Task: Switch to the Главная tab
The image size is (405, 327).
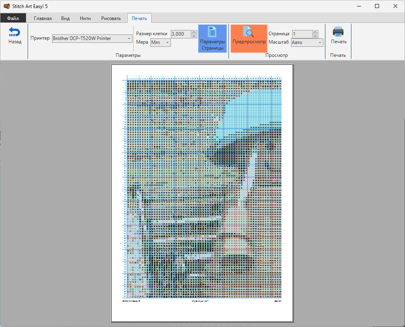Action: click(x=43, y=18)
